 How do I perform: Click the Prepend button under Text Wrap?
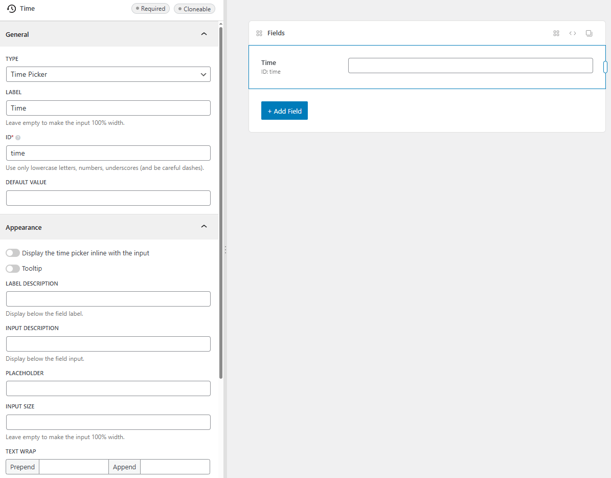22,466
